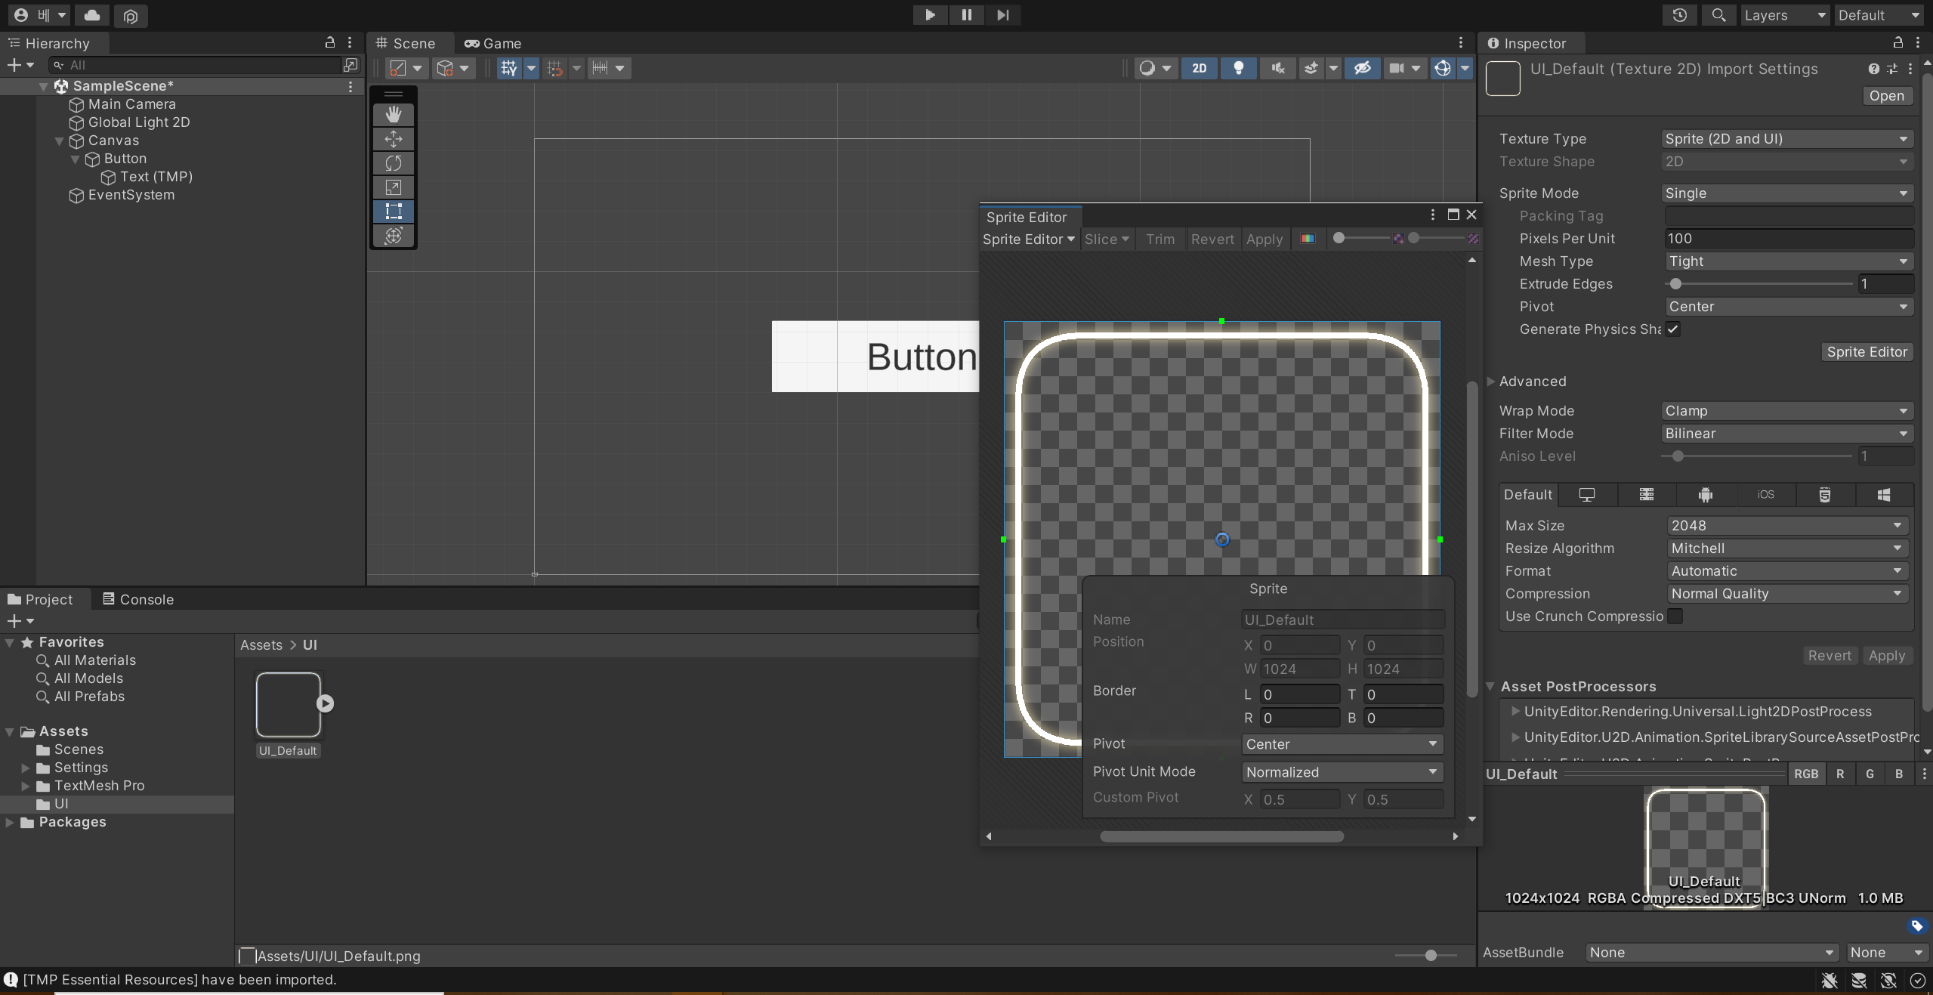Toggle Generate Physics Shape checkbox

[x=1673, y=329]
